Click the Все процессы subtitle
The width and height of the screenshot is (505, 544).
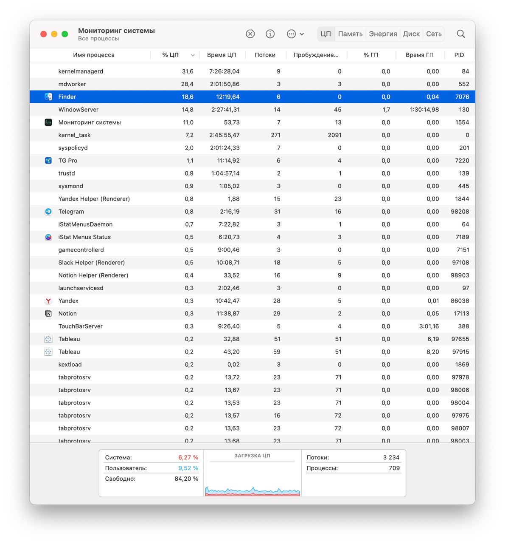pyautogui.click(x=98, y=39)
